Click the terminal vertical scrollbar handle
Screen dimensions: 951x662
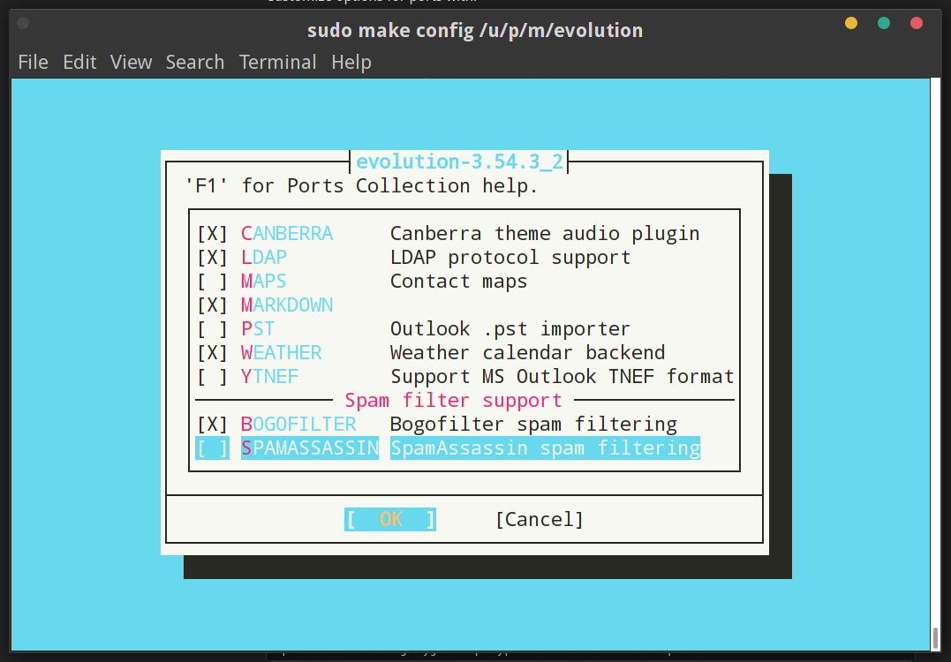pyautogui.click(x=935, y=638)
